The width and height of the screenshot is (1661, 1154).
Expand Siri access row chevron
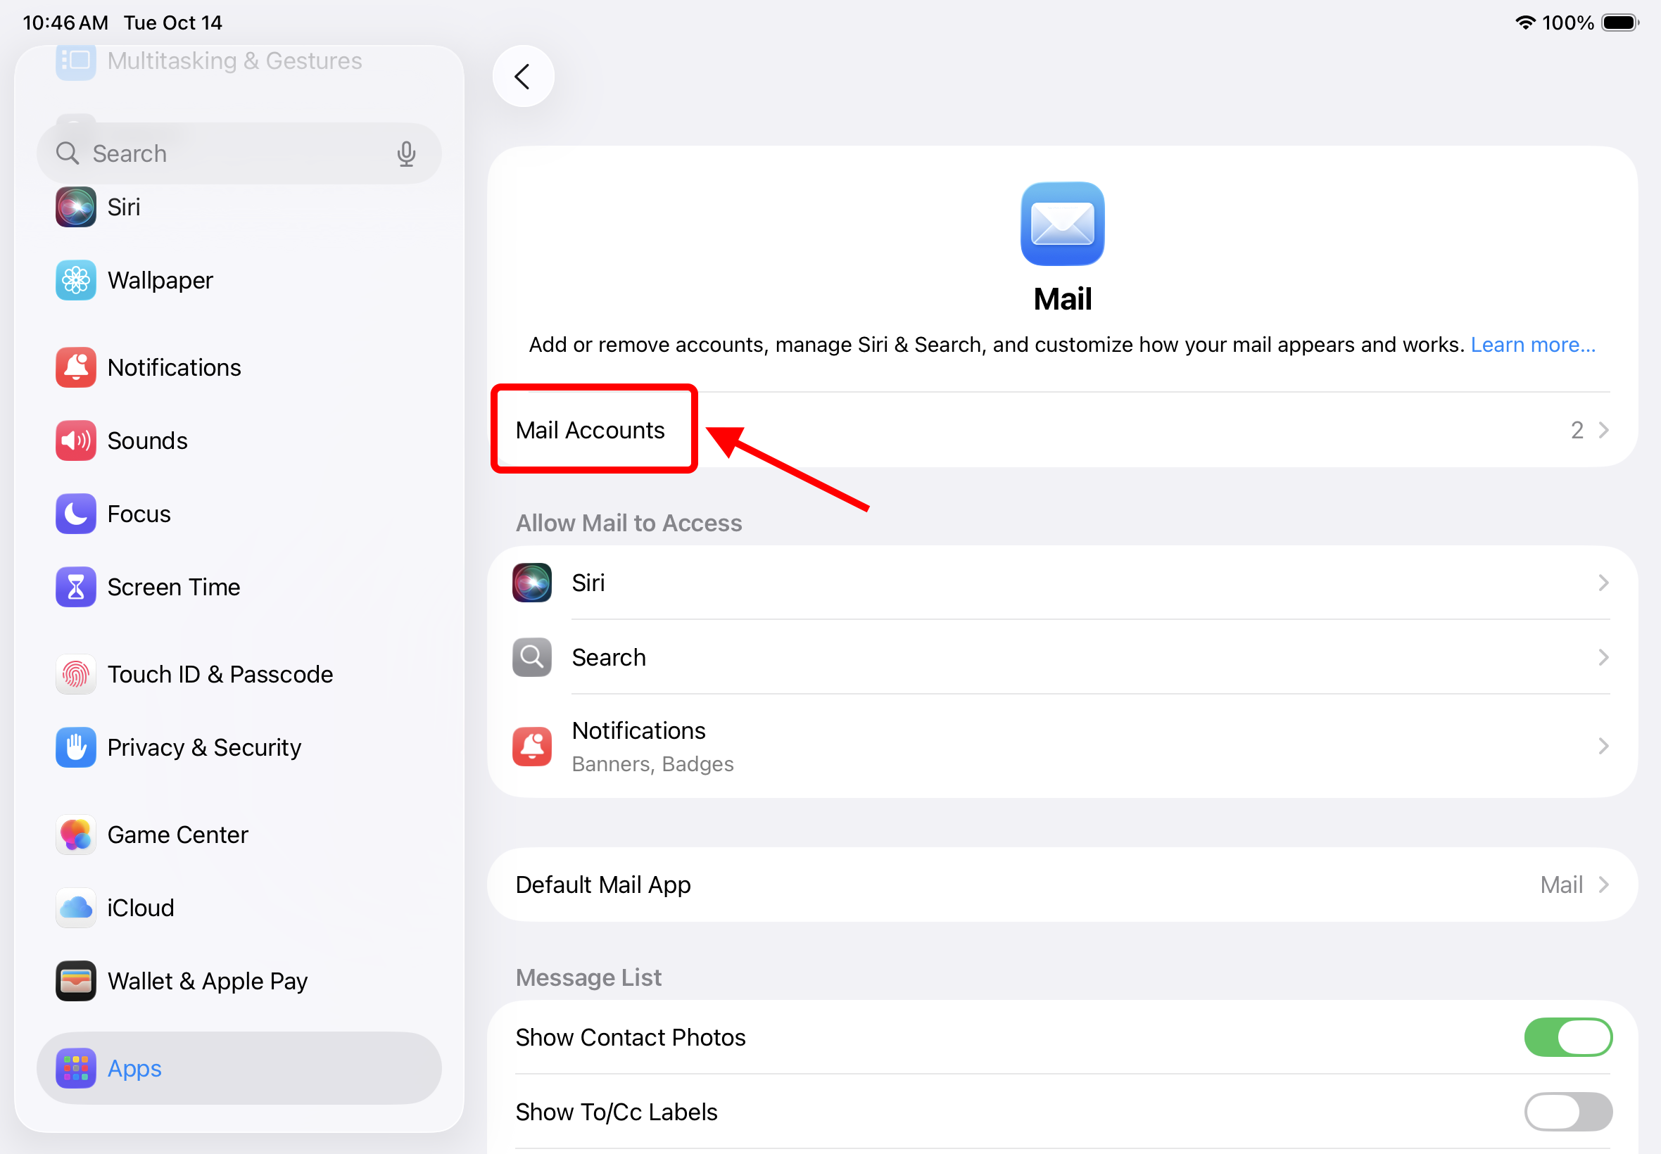(1603, 583)
